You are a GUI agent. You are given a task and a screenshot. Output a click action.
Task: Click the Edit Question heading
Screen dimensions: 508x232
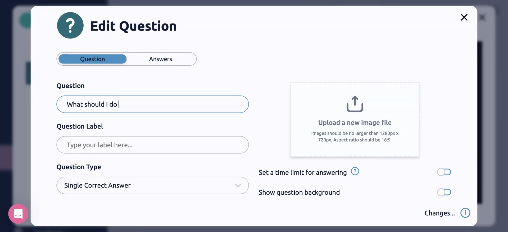point(133,26)
